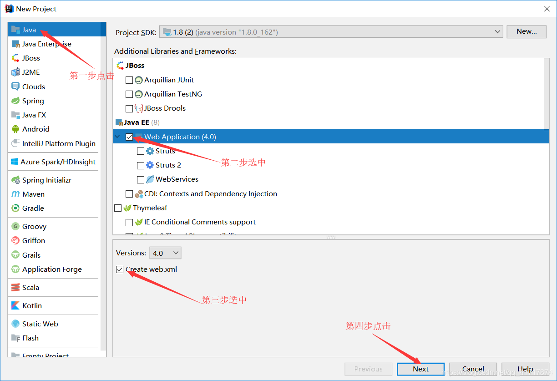Select the Java Enterprise icon
The image size is (557, 381).
pos(15,44)
